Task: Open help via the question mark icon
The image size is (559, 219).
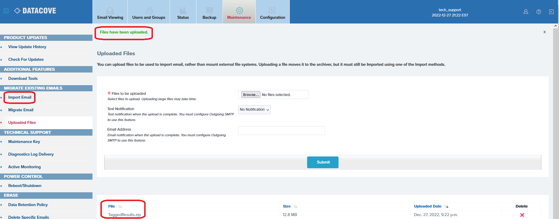Action: (538, 12)
